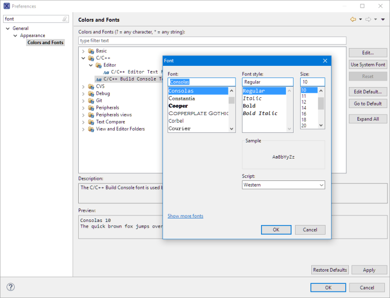Expand the Text Compare category
390x298 pixels.
[83, 122]
